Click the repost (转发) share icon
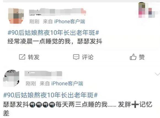This screenshot has width=160, height=118. (x=22, y=57)
